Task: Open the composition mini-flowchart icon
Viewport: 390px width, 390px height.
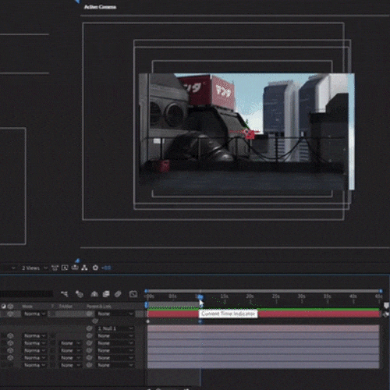Action: 64,294
